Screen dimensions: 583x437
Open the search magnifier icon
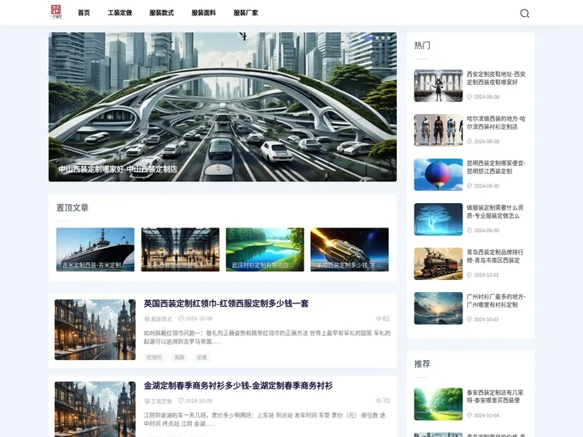pyautogui.click(x=524, y=14)
